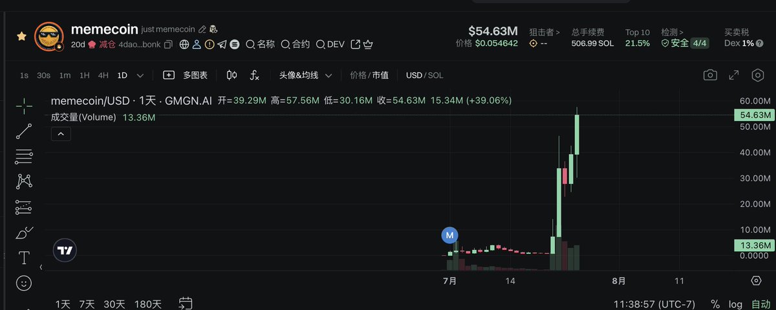The width and height of the screenshot is (776, 310).
Task: Open 多图表 multi-chart layout
Action: click(x=185, y=75)
